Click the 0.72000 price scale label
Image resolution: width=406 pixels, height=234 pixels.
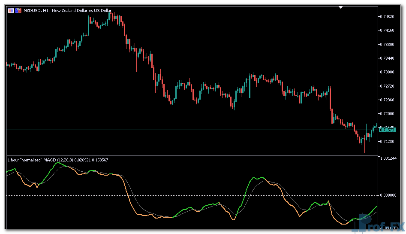click(x=387, y=114)
